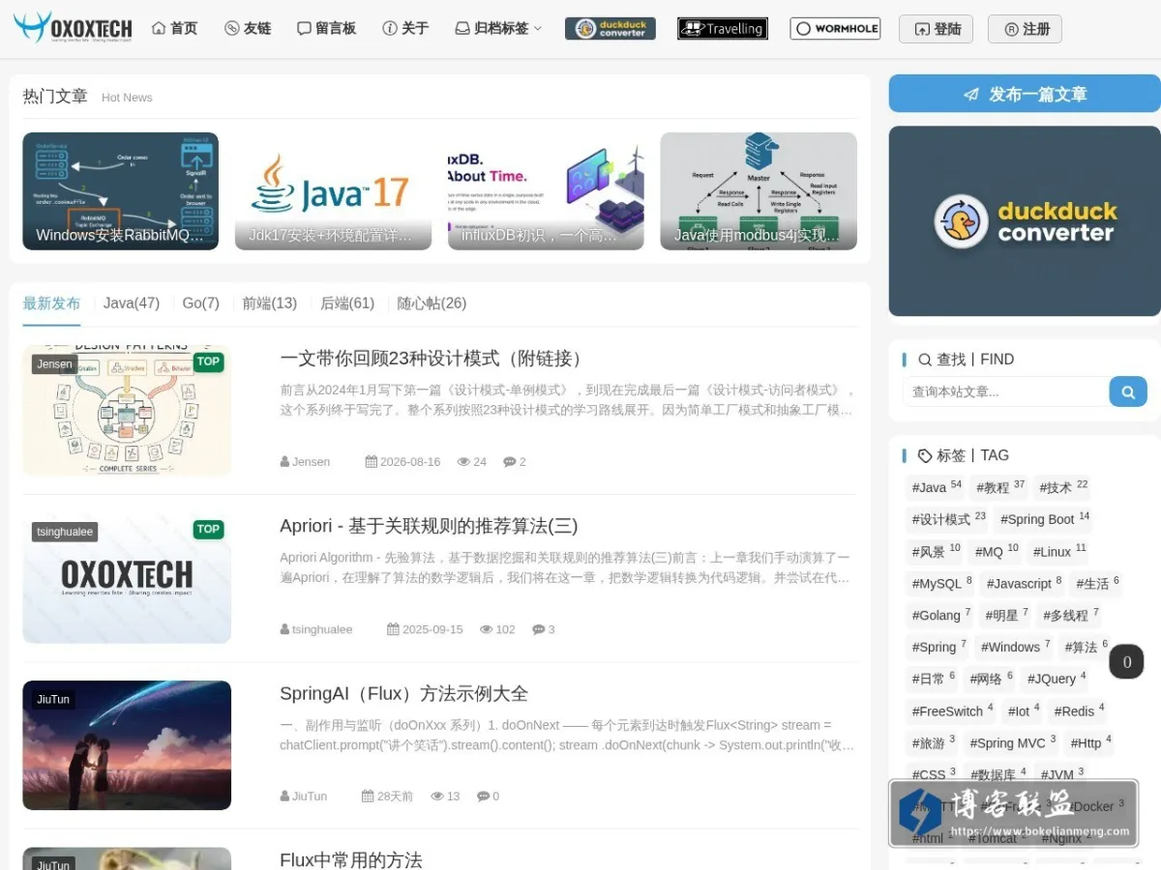The width and height of the screenshot is (1161, 870).
Task: Click the blue search magnifier button
Action: pos(1128,391)
